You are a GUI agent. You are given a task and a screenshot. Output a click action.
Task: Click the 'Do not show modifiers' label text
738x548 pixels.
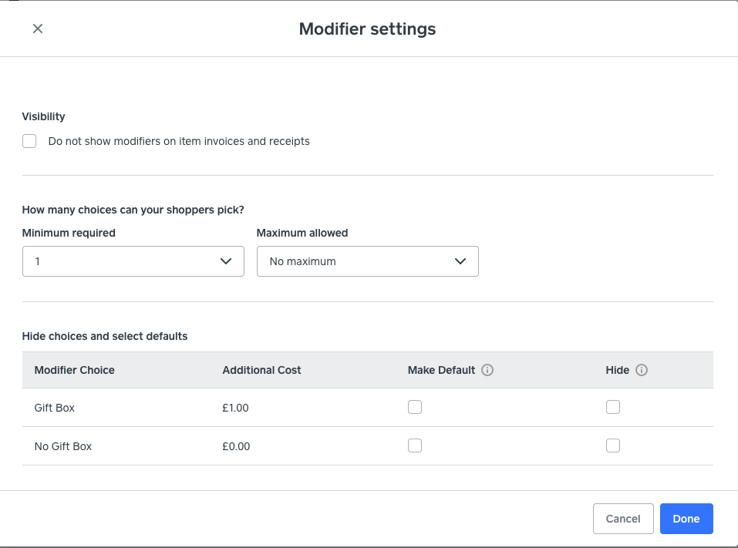[x=179, y=141]
